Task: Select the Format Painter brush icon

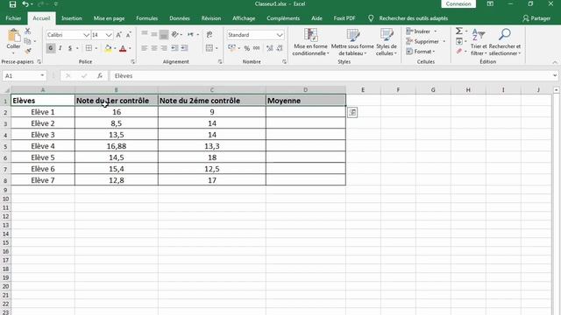Action: [x=27, y=52]
